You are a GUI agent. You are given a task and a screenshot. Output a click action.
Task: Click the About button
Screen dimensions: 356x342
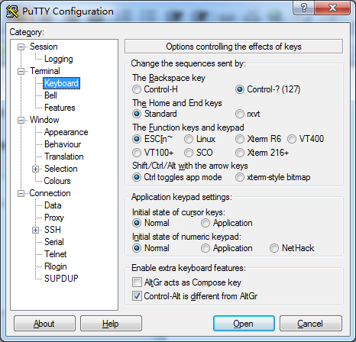[x=44, y=324]
